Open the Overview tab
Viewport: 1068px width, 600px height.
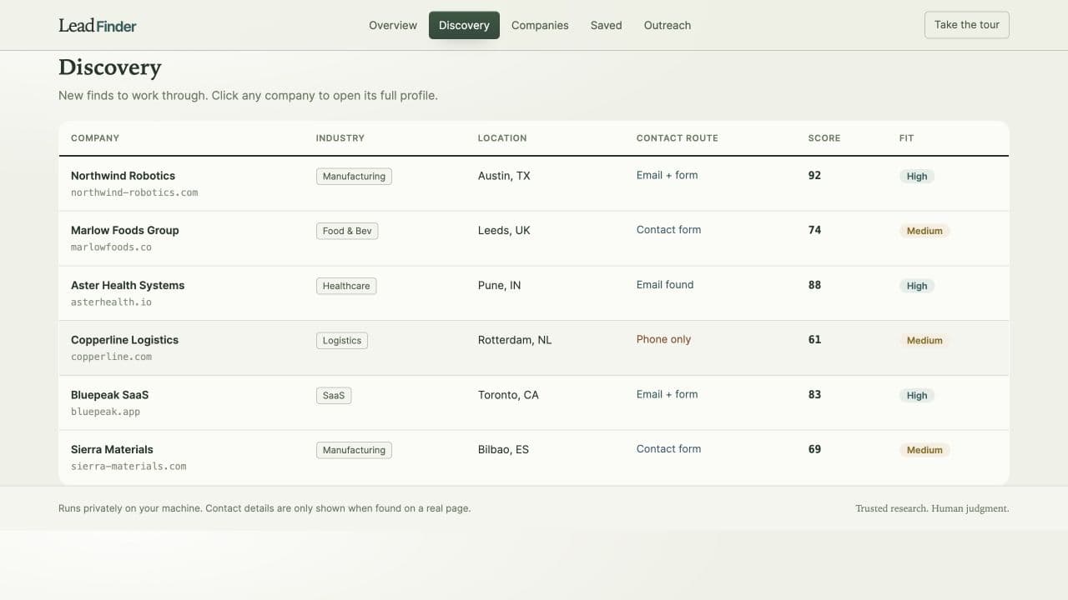tap(393, 25)
